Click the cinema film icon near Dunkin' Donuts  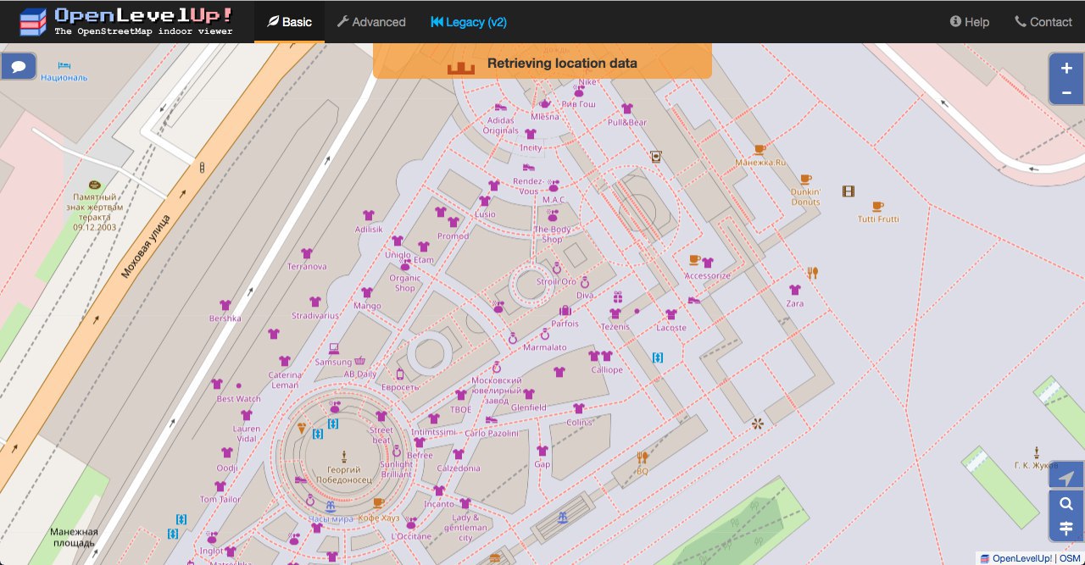click(849, 191)
